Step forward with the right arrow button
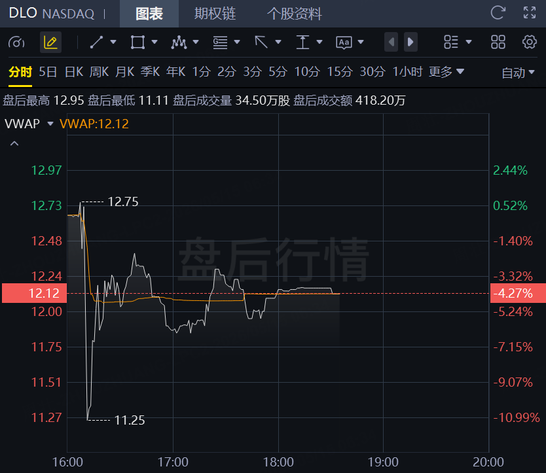This screenshot has height=473, width=546. pyautogui.click(x=410, y=42)
